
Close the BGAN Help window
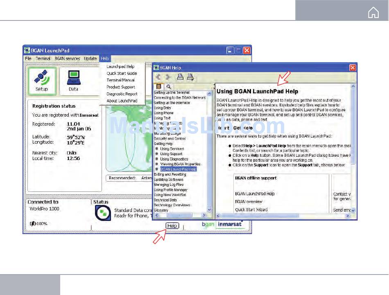pyautogui.click(x=353, y=68)
